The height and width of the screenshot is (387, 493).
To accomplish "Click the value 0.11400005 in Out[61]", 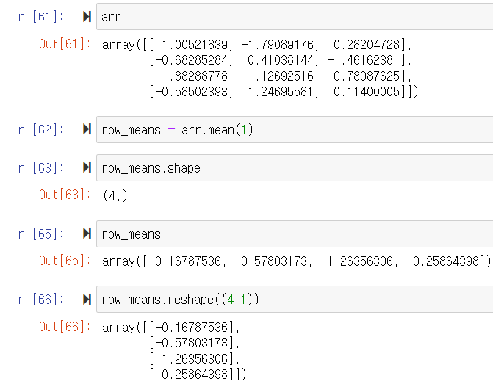I will [367, 92].
